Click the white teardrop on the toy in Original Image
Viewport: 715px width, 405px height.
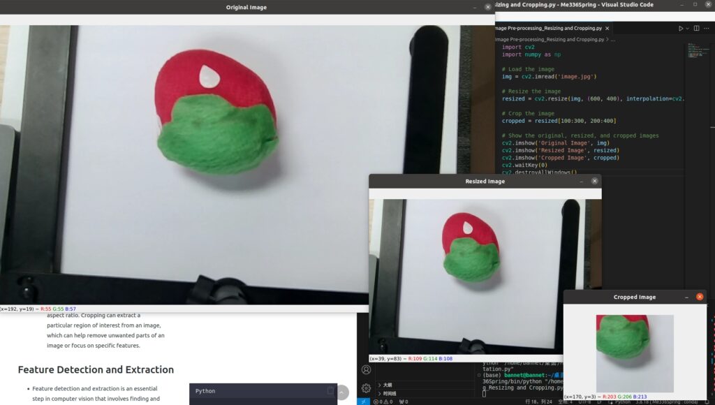click(x=209, y=76)
